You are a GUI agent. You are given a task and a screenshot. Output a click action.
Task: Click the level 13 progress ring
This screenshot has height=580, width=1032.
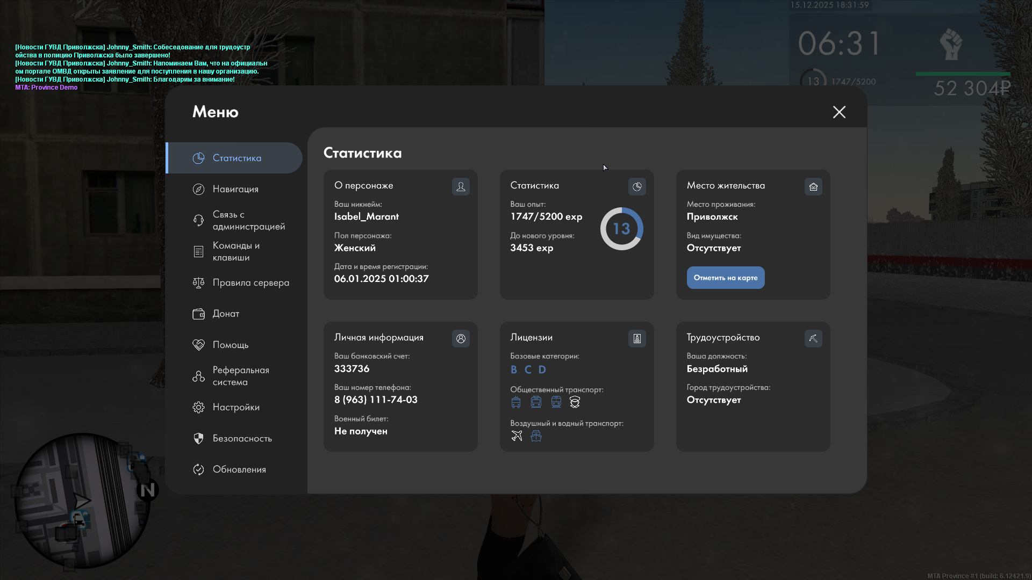pyautogui.click(x=621, y=229)
